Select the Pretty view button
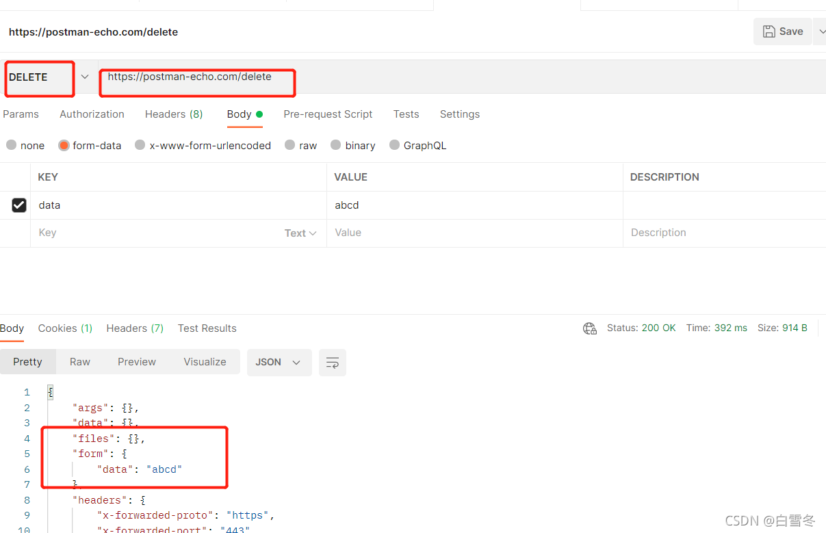Image resolution: width=826 pixels, height=533 pixels. point(27,362)
